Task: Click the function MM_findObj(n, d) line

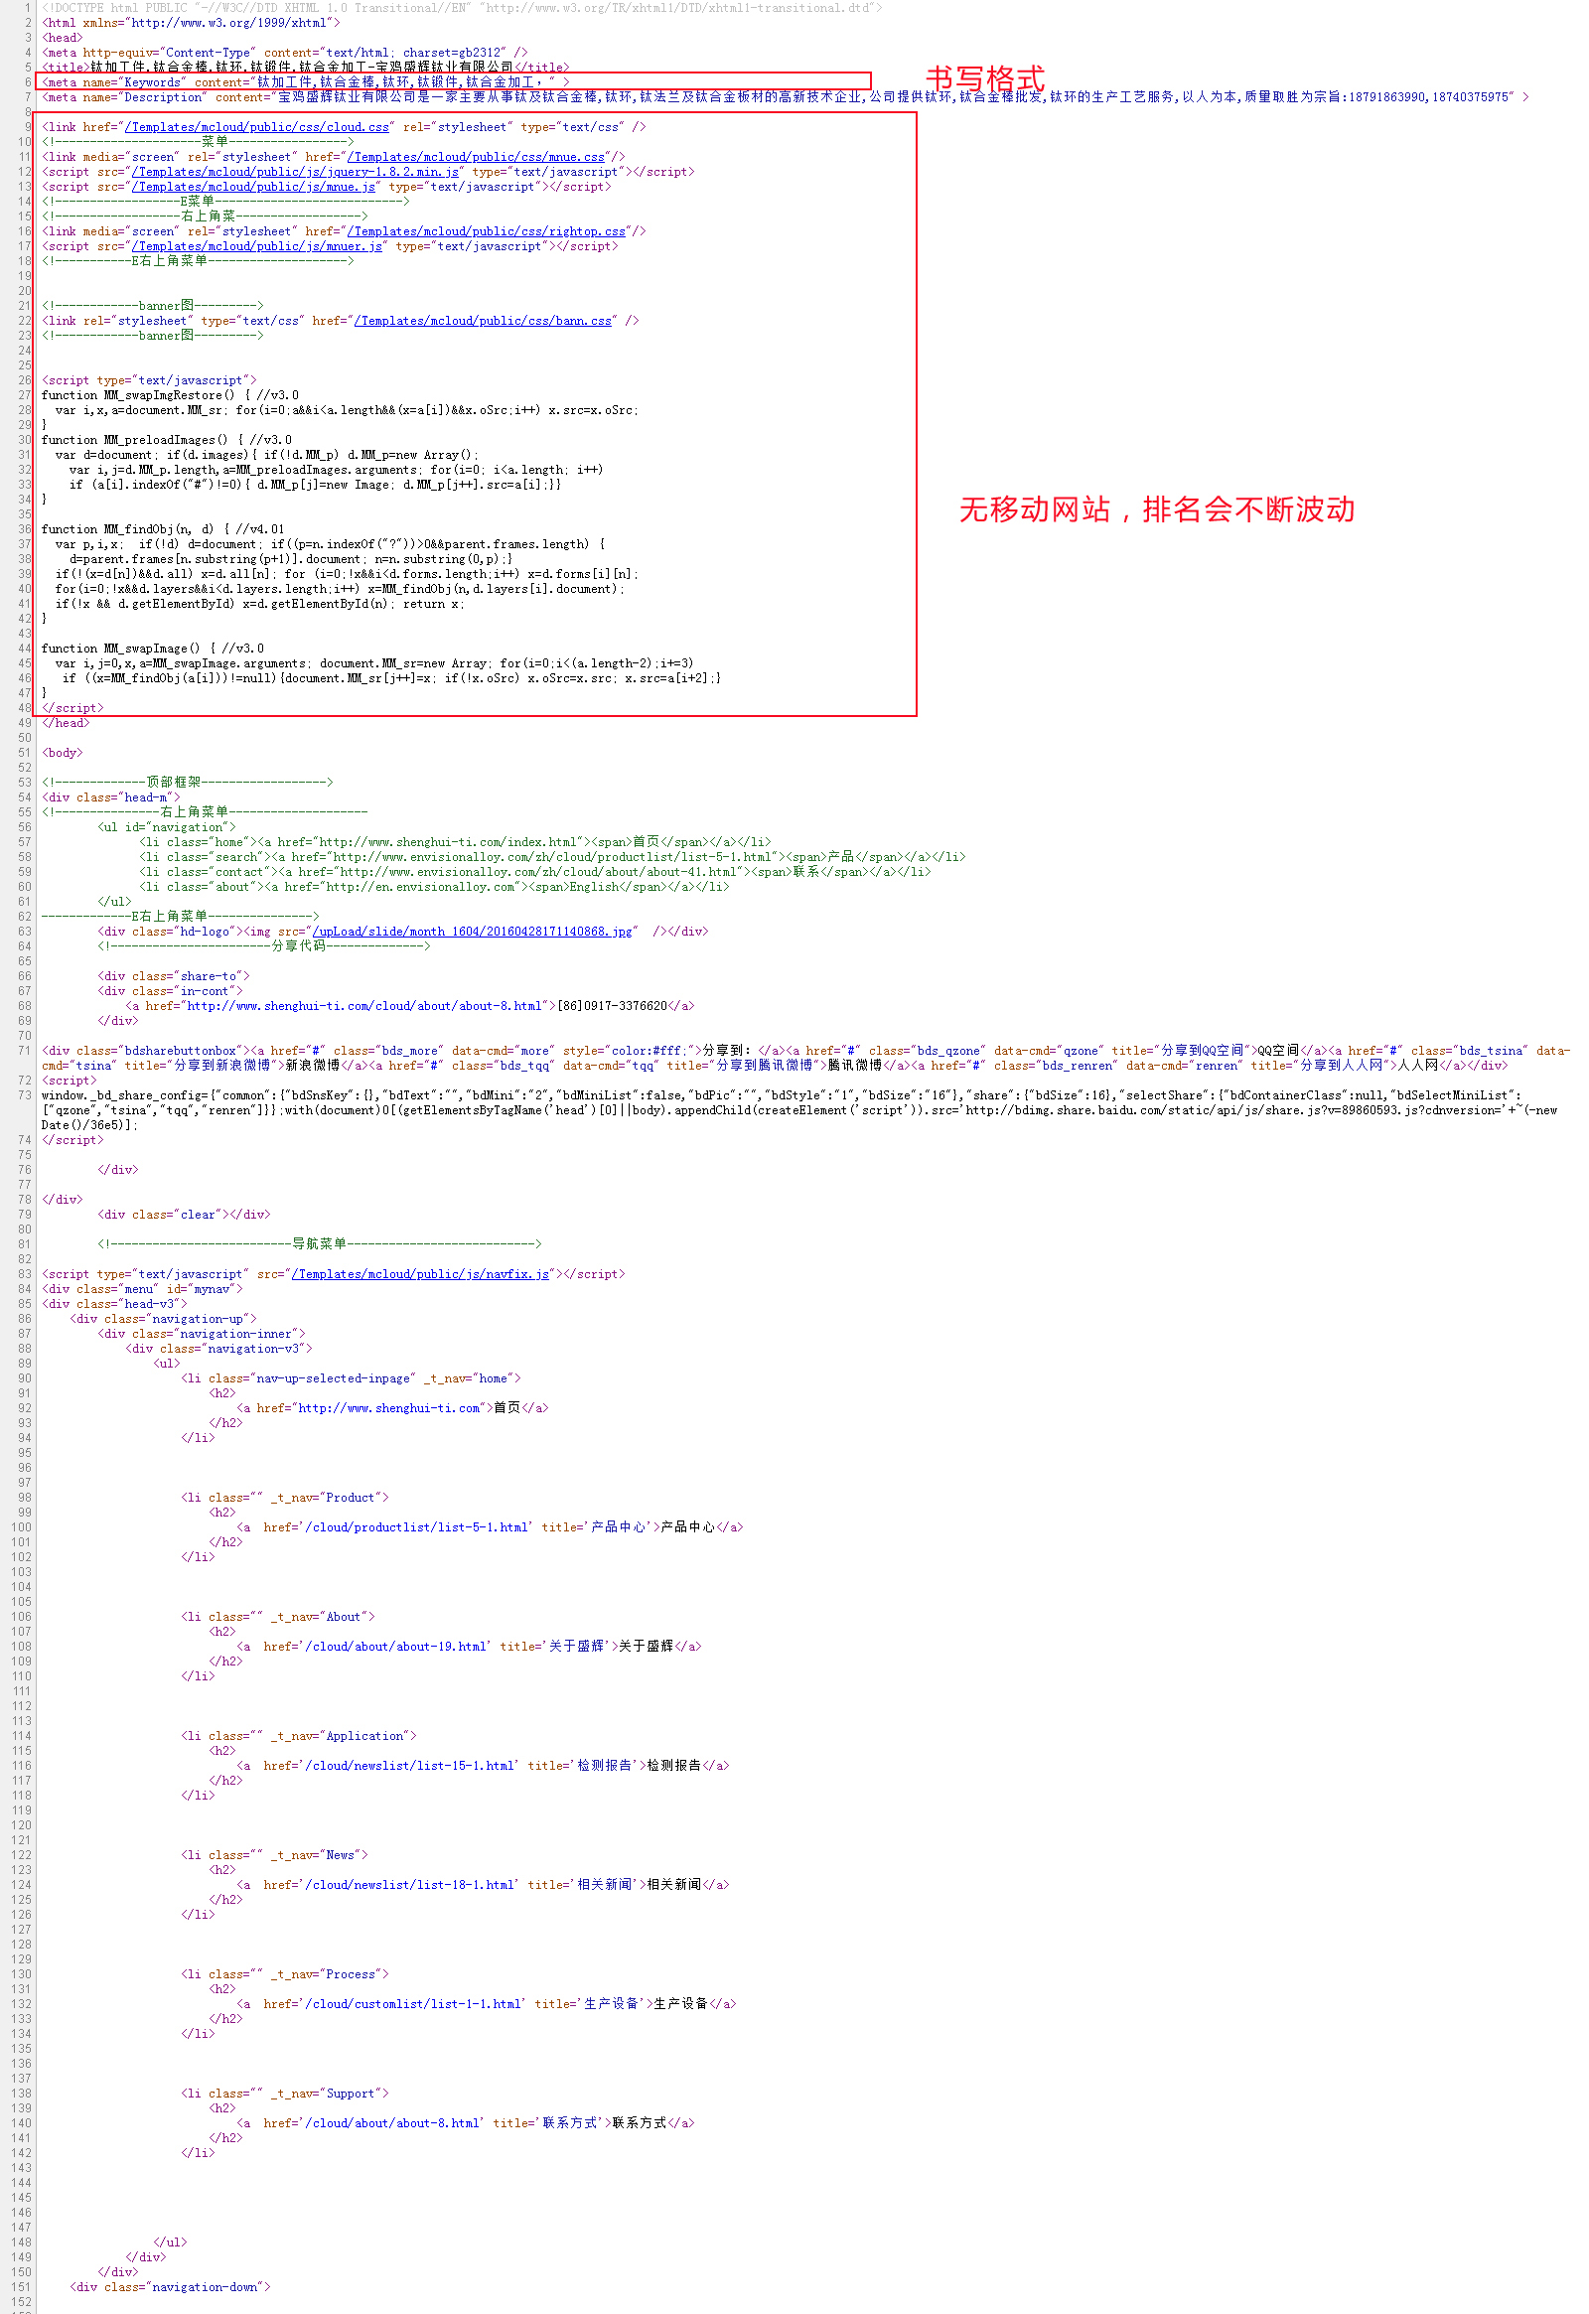Action: coord(163,529)
